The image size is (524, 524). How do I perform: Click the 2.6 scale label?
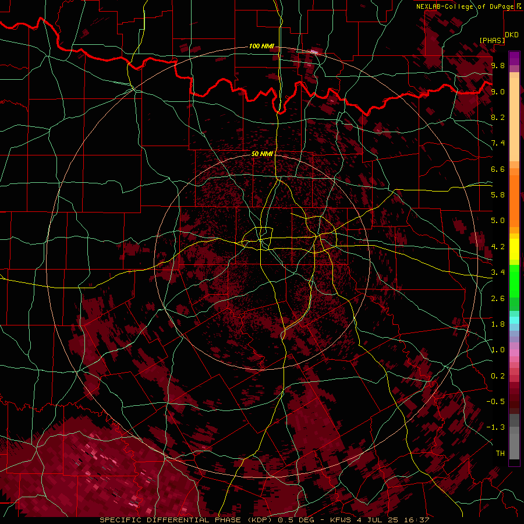tap(498, 299)
